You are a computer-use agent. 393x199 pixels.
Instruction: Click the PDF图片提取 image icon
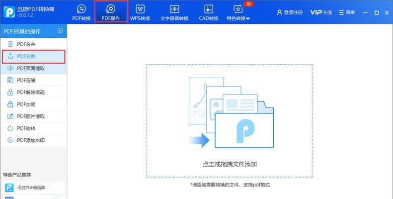click(x=10, y=116)
